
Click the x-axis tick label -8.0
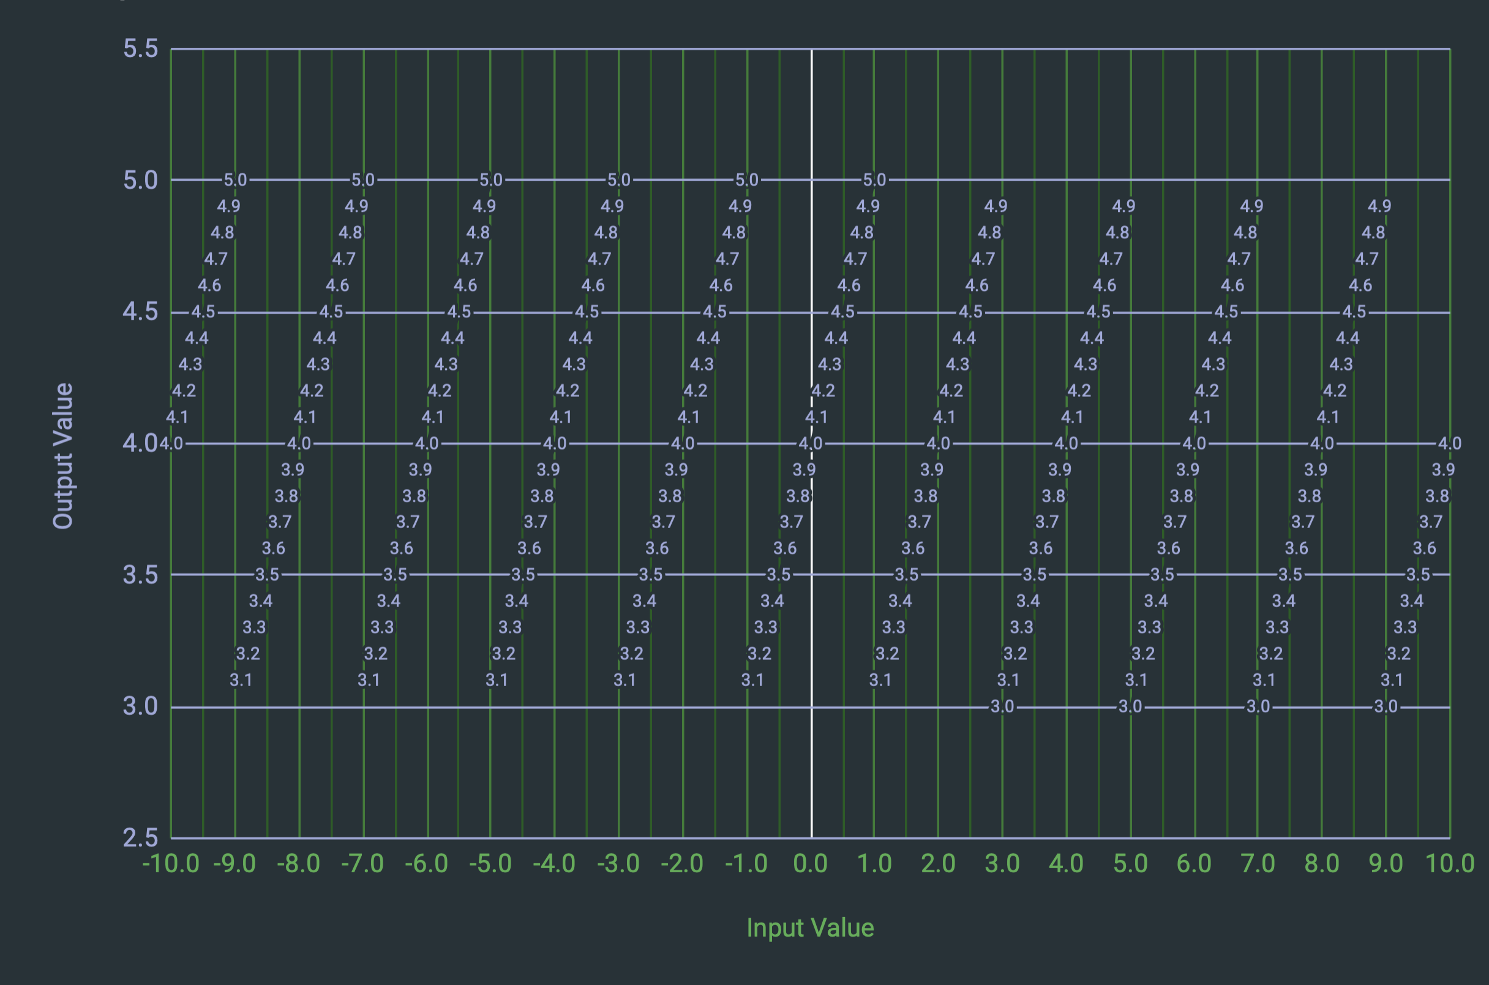299,864
